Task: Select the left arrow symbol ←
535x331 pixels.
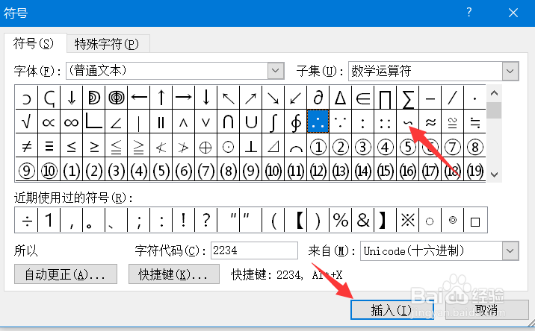Action: pos(138,98)
